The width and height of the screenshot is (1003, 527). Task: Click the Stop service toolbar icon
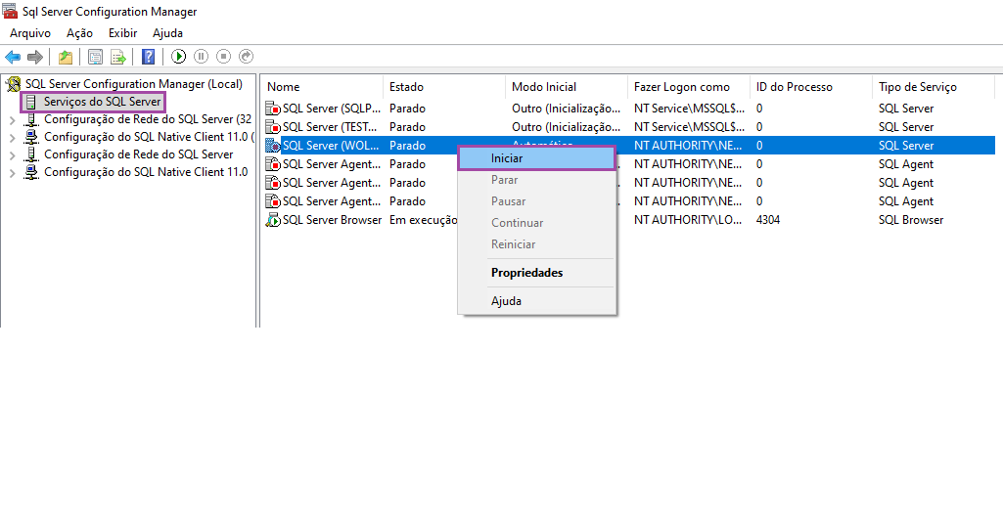(223, 57)
